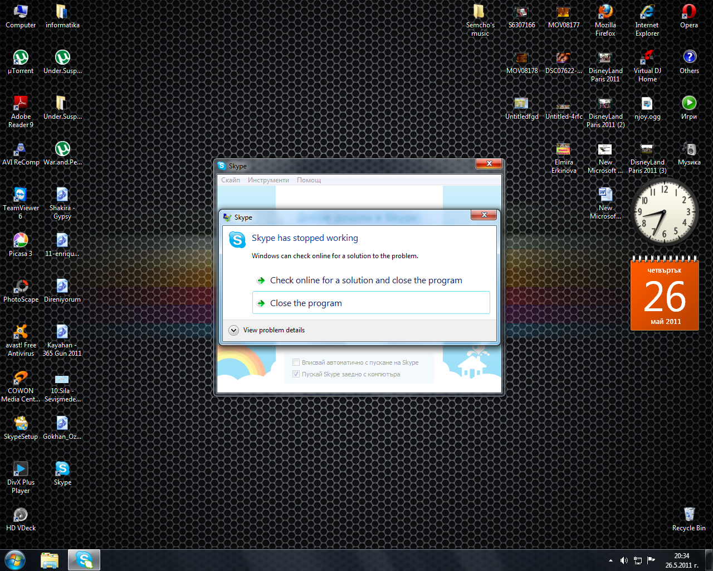This screenshot has width=713, height=571.
Task: Open PhotoScape desktop icon
Action: click(x=21, y=291)
